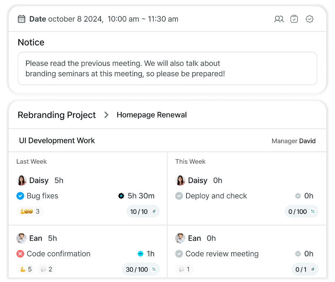The image size is (335, 282).
Task: Click the verified badge icon in header
Action: click(x=309, y=19)
